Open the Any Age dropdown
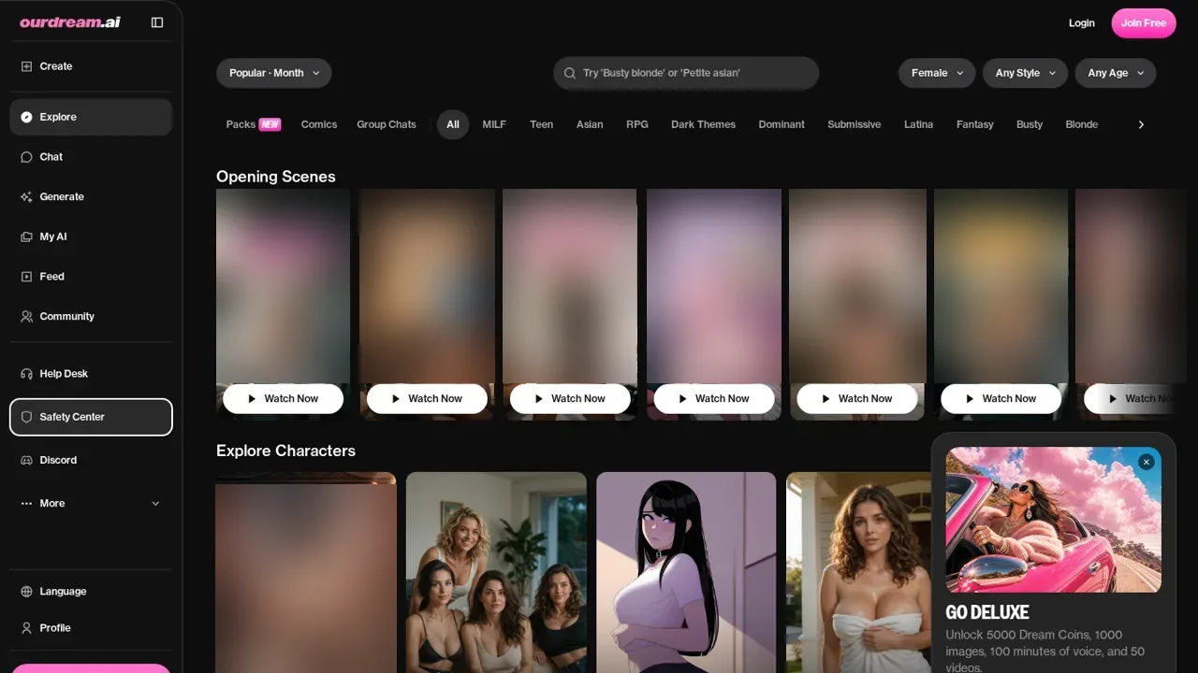 [x=1116, y=73]
